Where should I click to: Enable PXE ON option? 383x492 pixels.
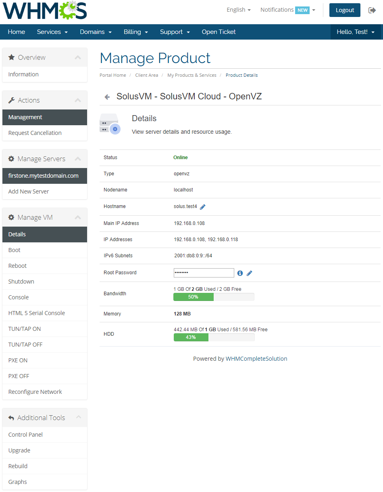[18, 360]
